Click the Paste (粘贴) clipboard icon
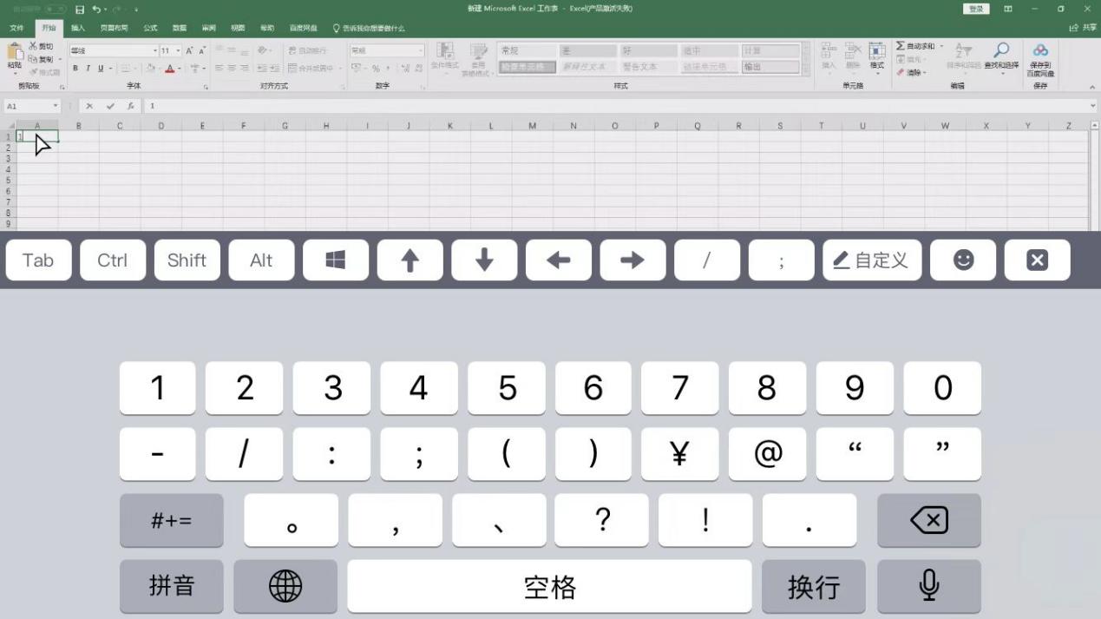This screenshot has width=1101, height=619. [15, 51]
